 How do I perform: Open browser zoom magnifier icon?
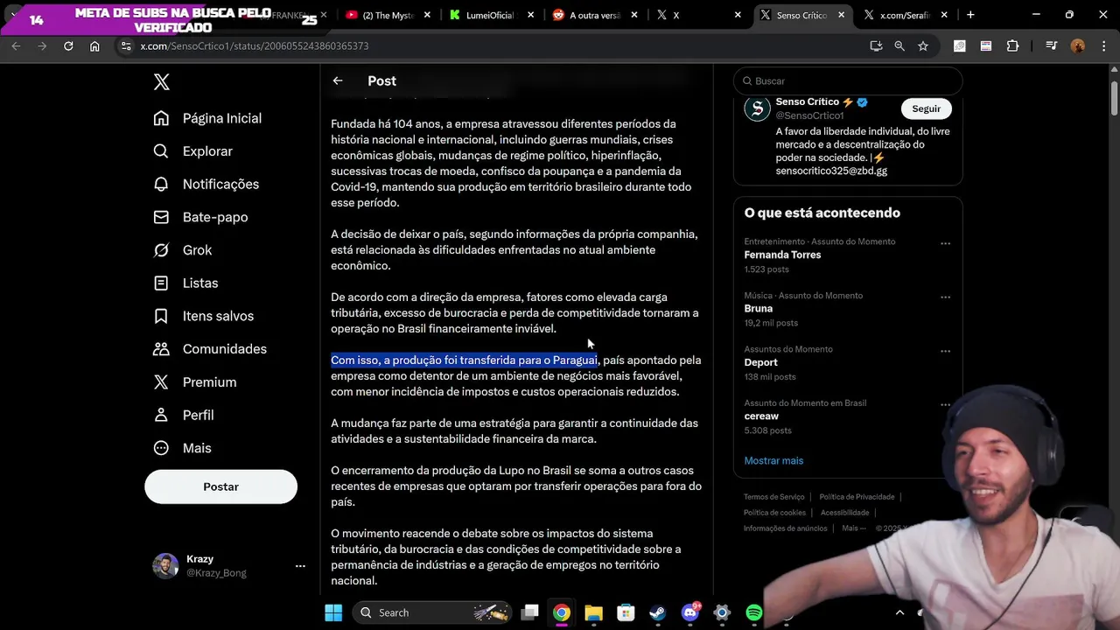899,45
